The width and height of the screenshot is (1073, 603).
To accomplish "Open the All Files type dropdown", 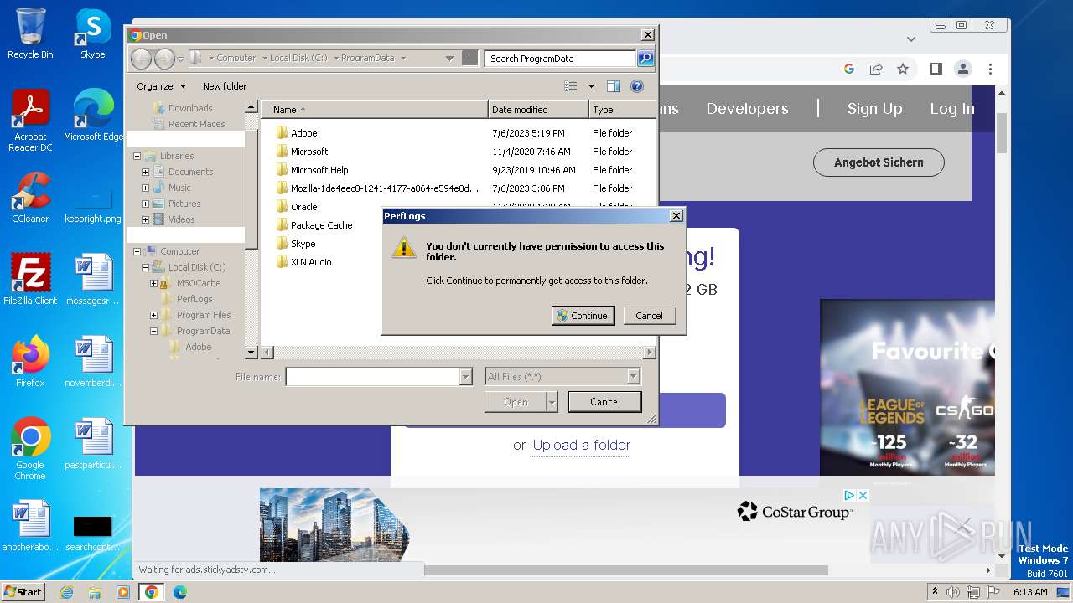I will (x=634, y=377).
